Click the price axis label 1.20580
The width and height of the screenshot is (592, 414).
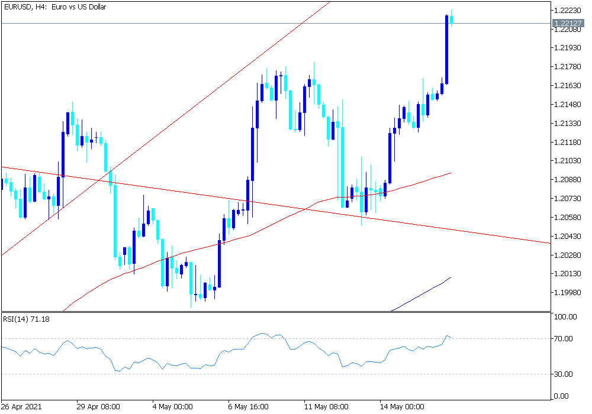568,217
